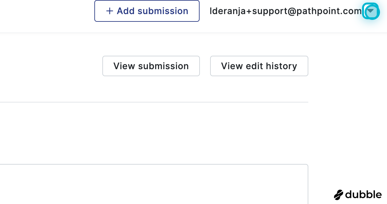
Task: Click the dubble wordmark text
Action: (x=363, y=194)
